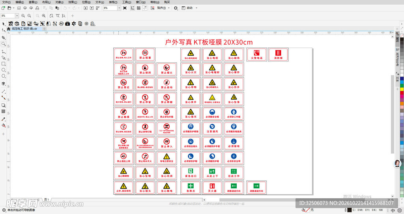Toggle the 中 input method indicator
Viewport: 404px width, 214px height.
393,210
